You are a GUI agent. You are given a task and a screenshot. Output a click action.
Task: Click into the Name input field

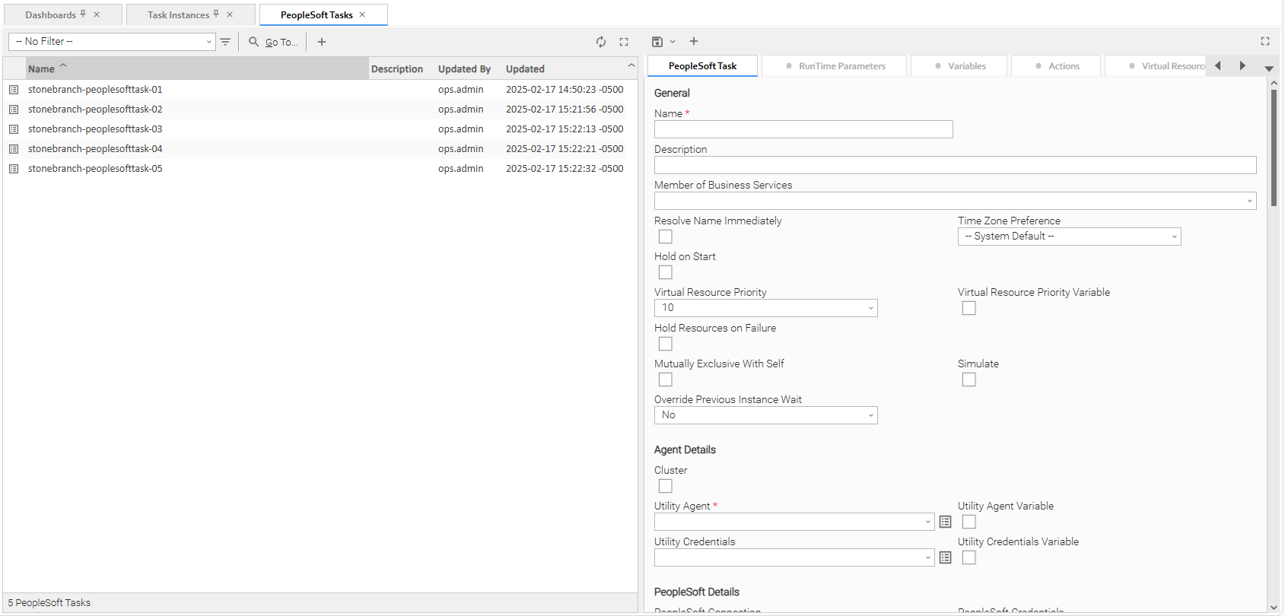coord(803,129)
